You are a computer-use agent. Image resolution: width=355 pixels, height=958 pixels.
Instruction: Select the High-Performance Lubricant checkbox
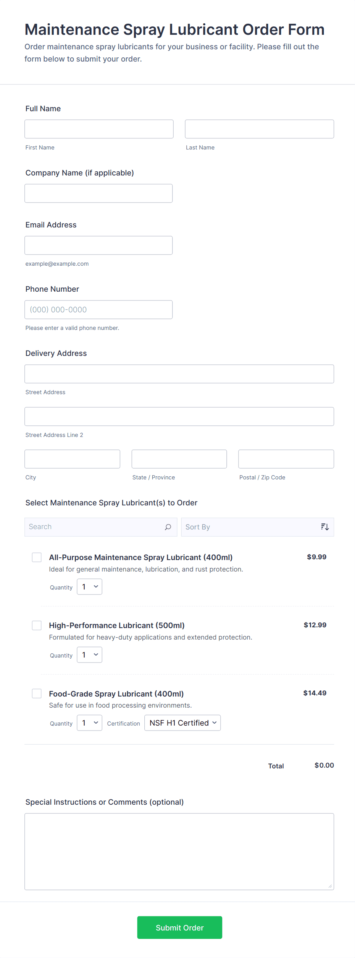point(37,625)
